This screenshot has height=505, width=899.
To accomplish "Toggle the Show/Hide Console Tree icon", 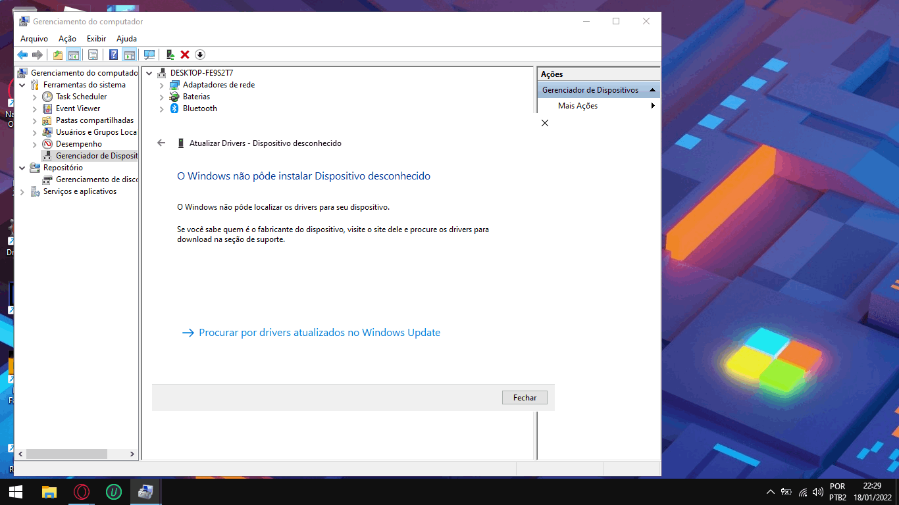I will [x=74, y=55].
